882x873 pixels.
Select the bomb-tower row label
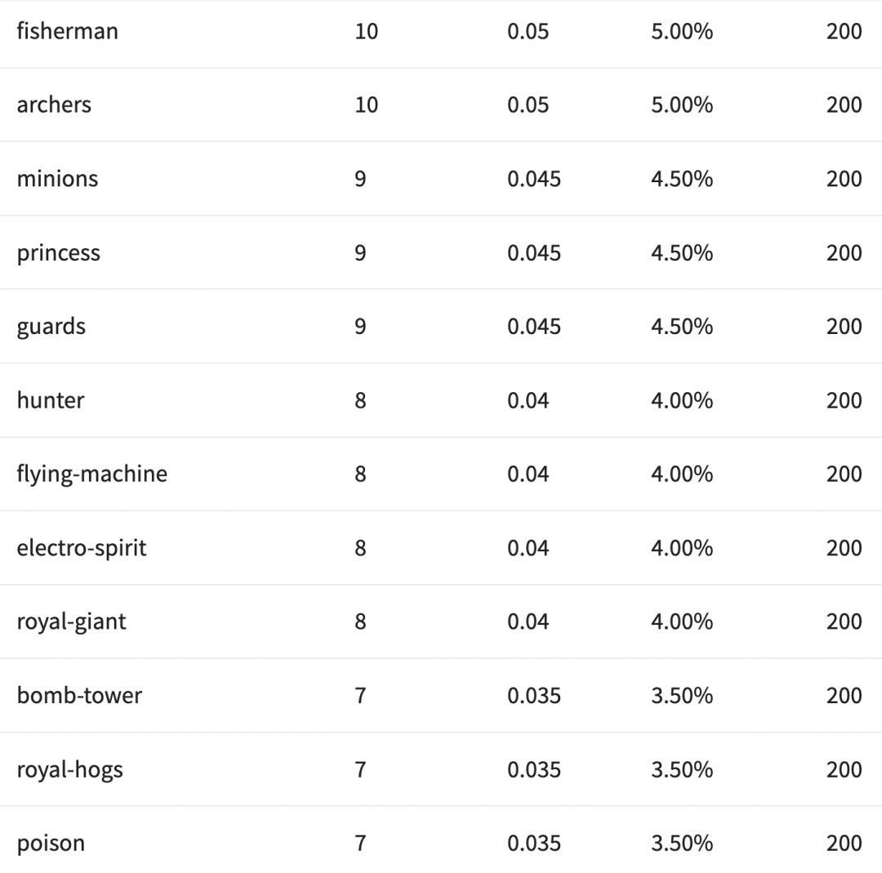point(79,696)
